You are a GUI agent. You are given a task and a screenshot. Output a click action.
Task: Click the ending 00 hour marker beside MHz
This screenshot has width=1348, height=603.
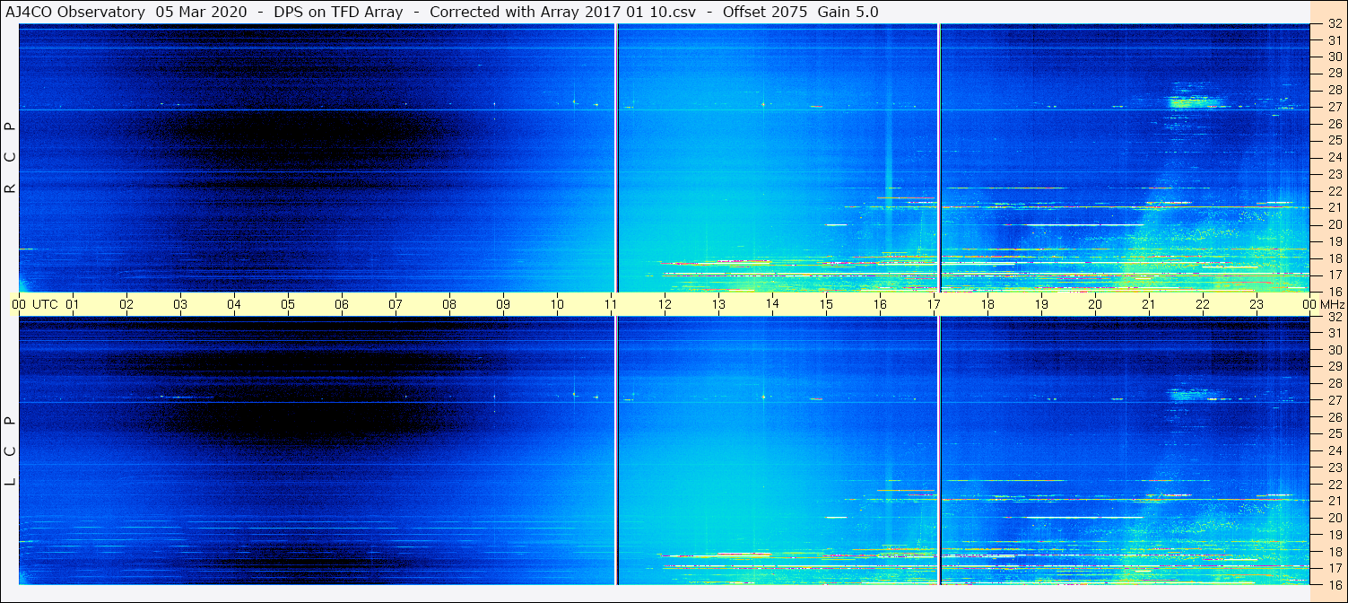1309,304
